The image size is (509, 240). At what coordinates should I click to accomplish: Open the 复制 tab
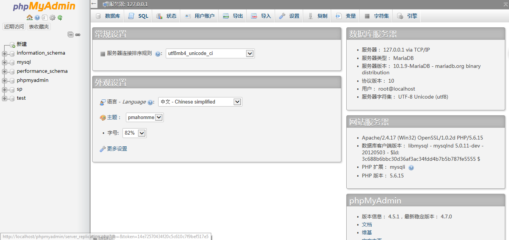pos(317,16)
